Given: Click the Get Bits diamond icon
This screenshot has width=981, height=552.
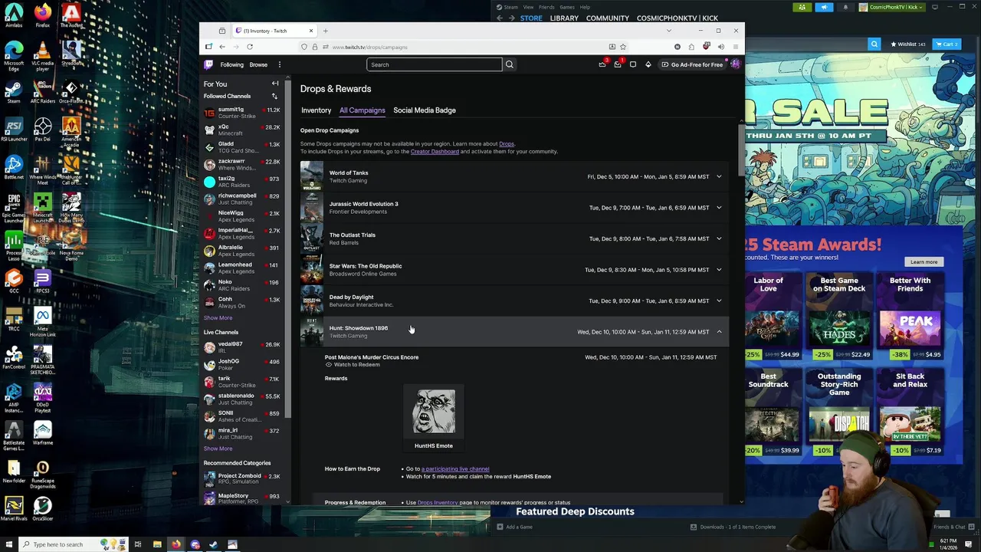Looking at the screenshot, I should point(648,64).
